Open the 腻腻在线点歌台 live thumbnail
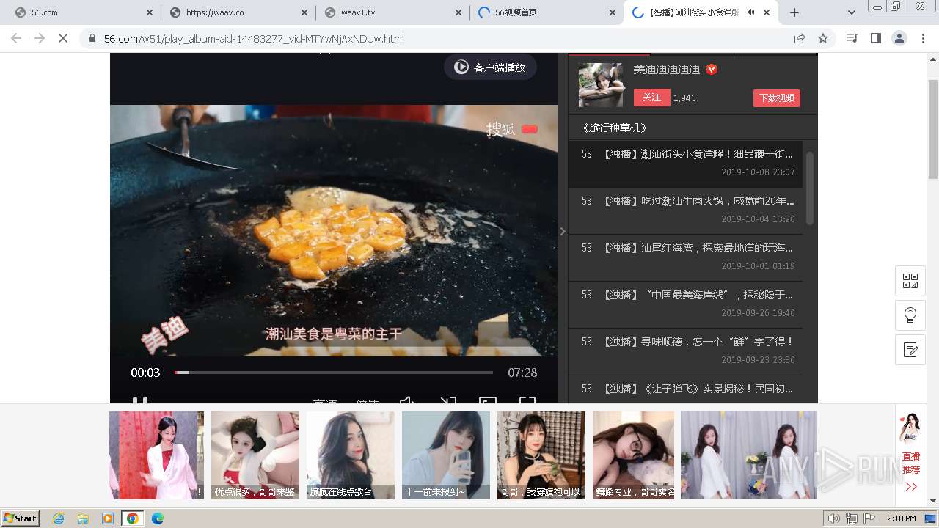 (351, 455)
